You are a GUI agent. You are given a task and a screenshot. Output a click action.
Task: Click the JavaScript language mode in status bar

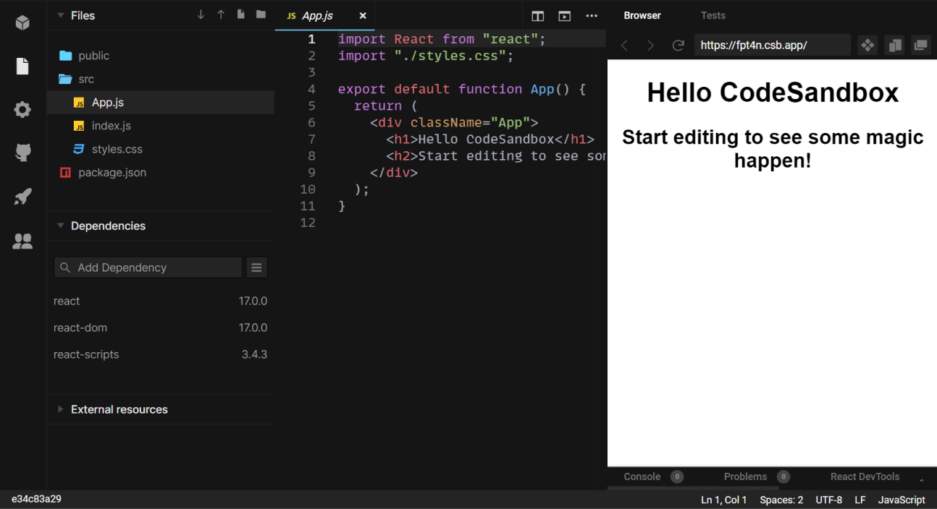pyautogui.click(x=901, y=500)
